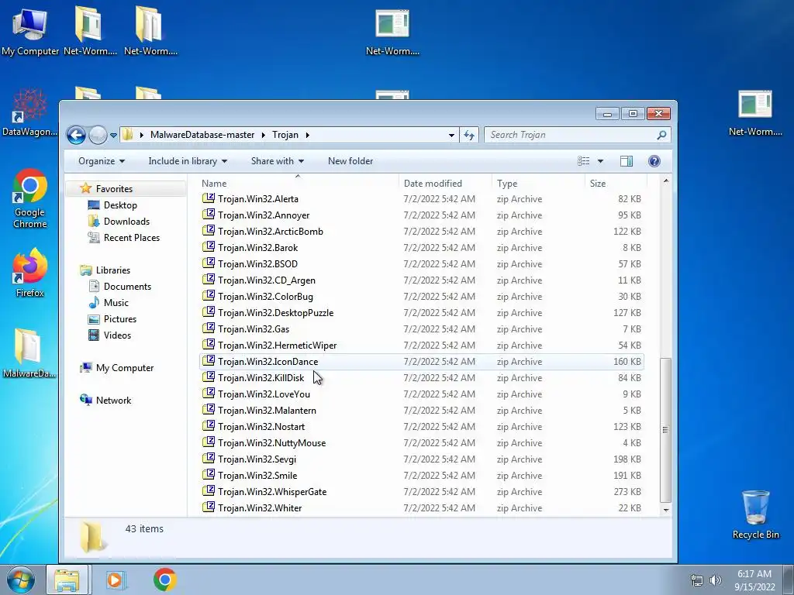Open the Explorer help icon

pyautogui.click(x=654, y=161)
